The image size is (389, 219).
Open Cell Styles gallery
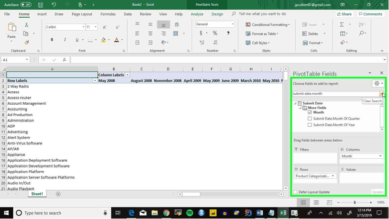[x=257, y=43]
